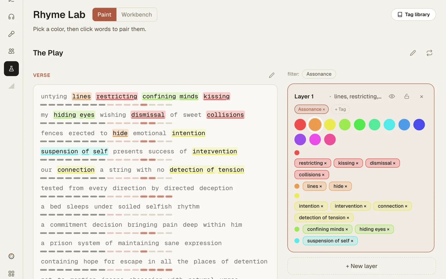The width and height of the screenshot is (446, 279).
Task: Open the stats chart icon in sidebar
Action: click(x=11, y=86)
